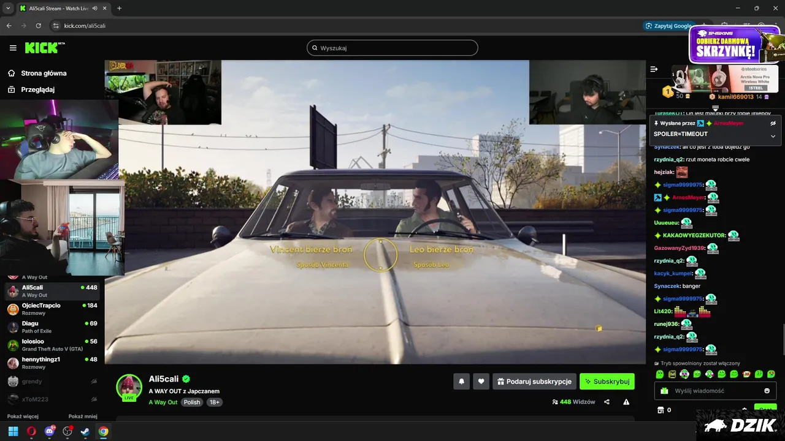
Task: Open lolosioo channel in sidebar
Action: point(52,345)
